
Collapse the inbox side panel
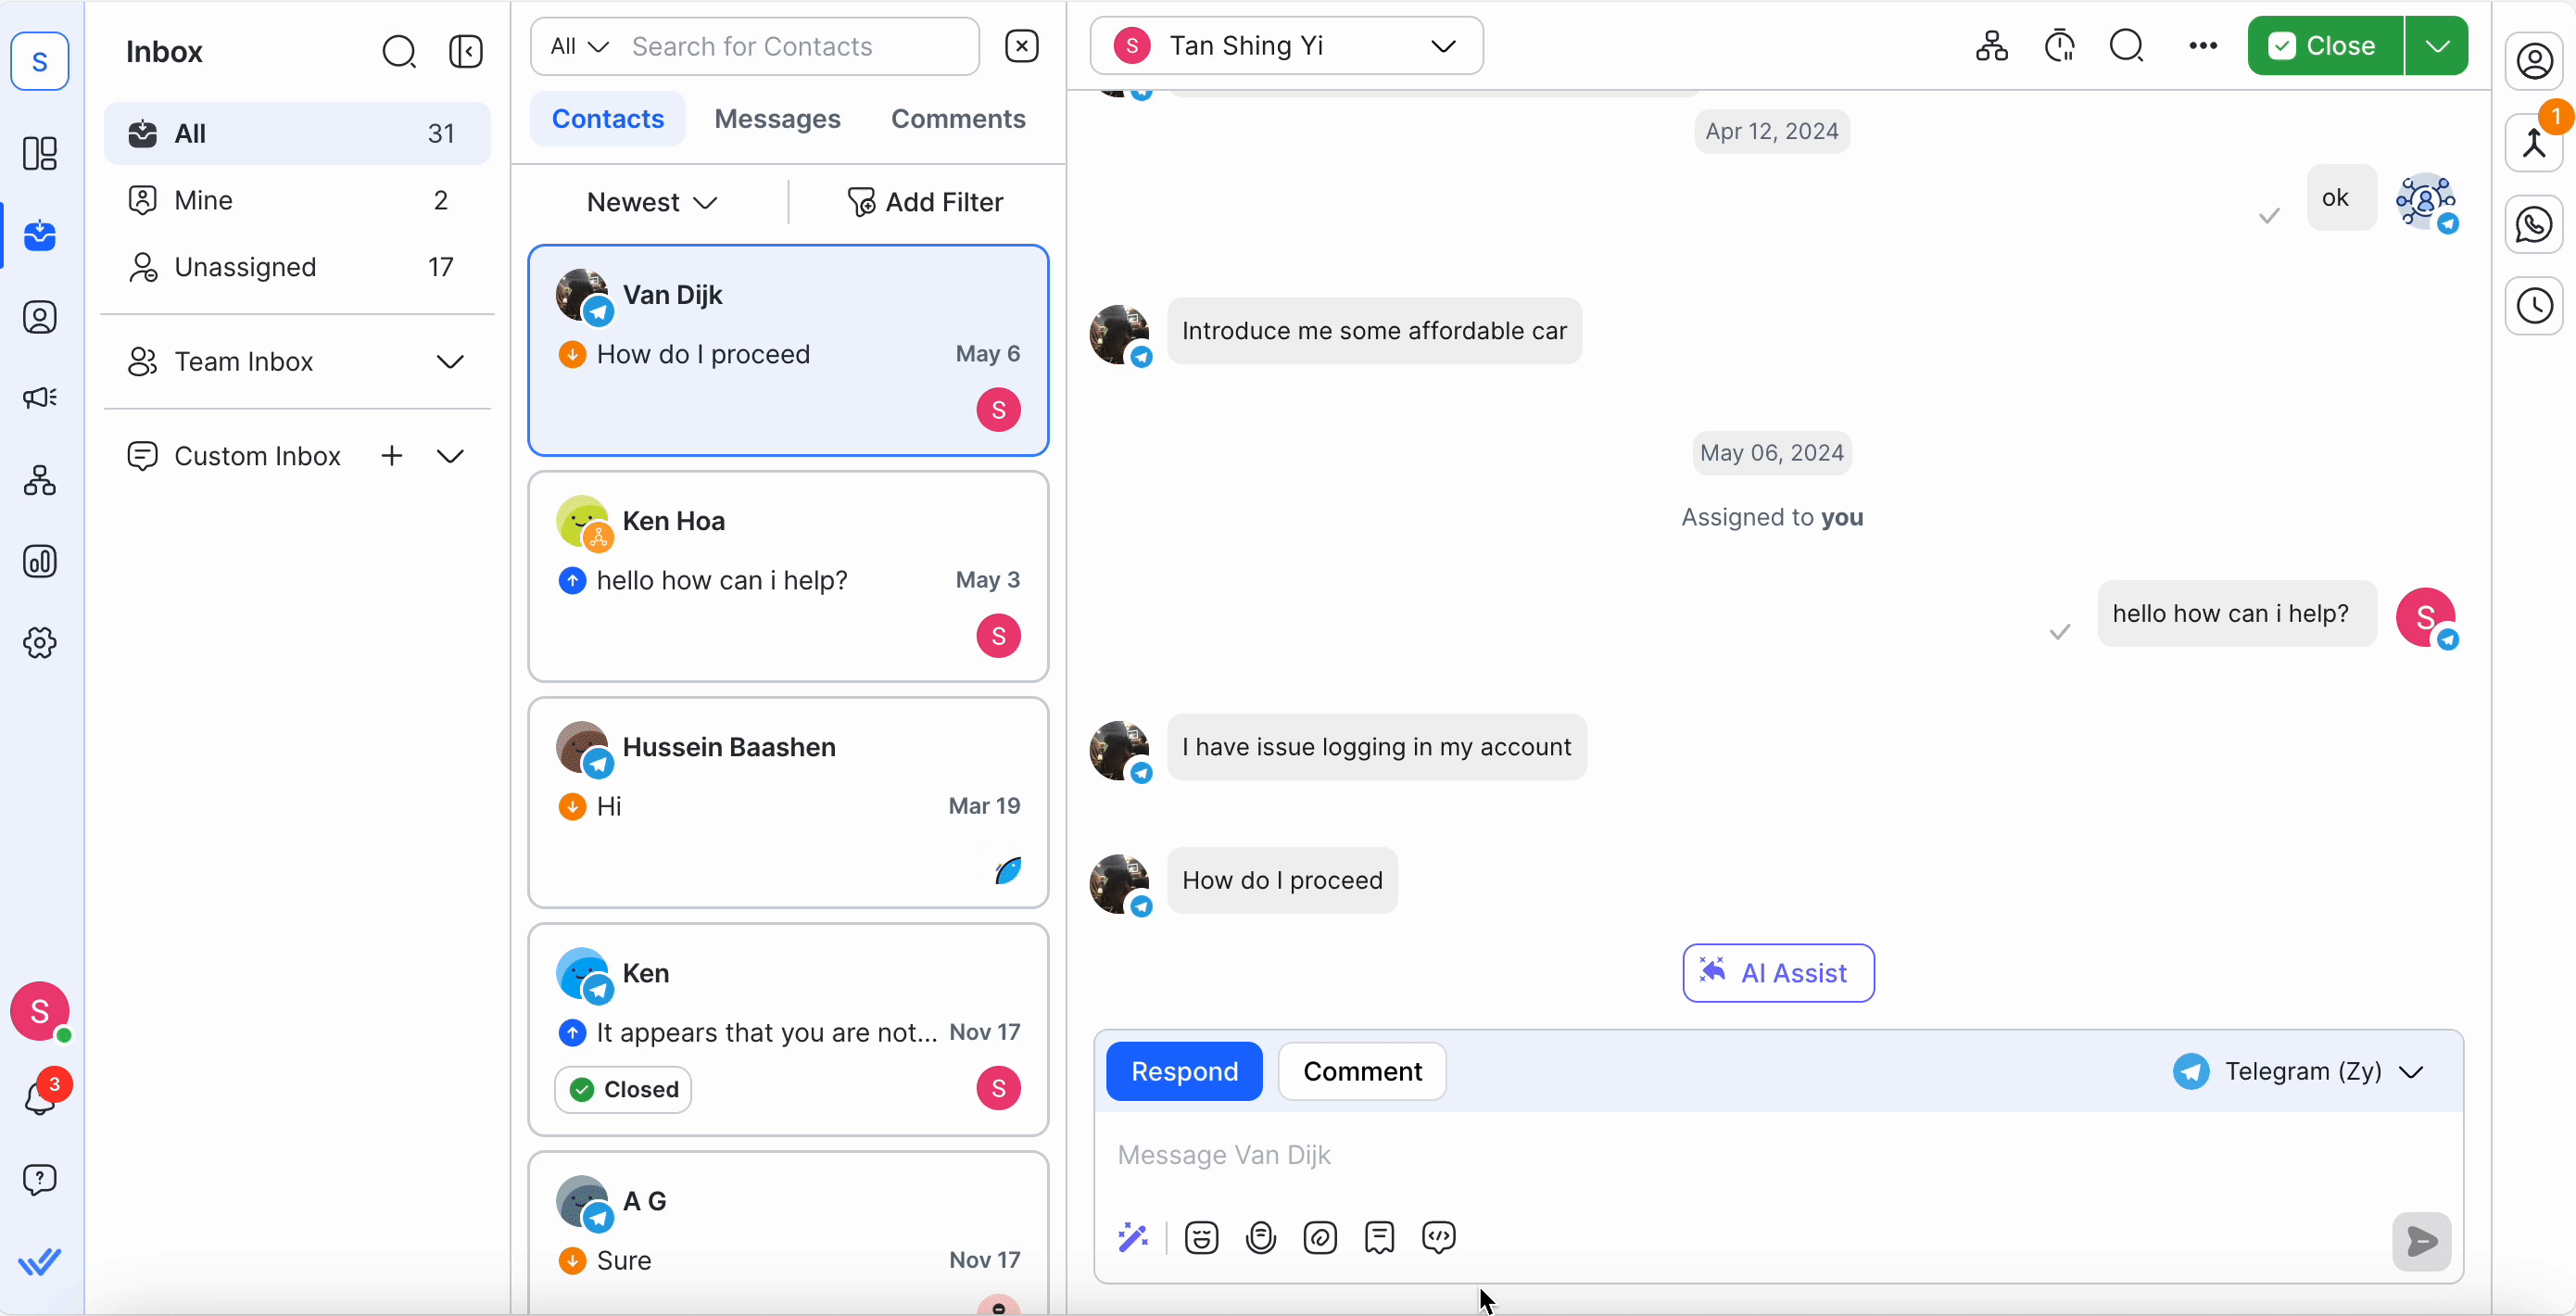point(466,52)
